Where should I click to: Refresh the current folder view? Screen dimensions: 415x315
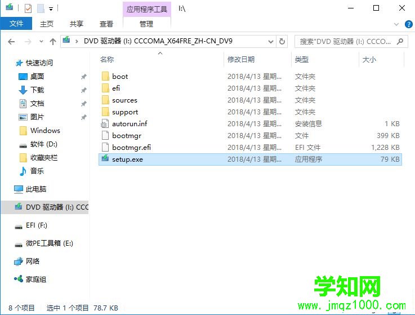click(282, 42)
